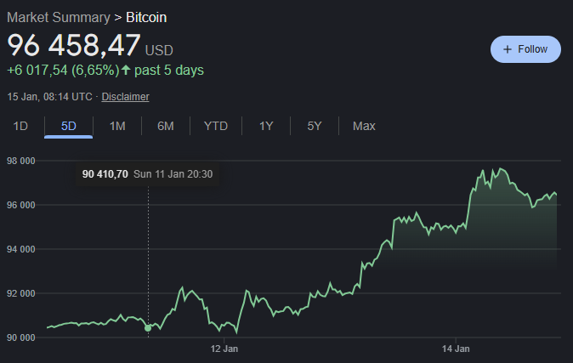Click the green up arrow icon
The width and height of the screenshot is (573, 363).
(x=126, y=70)
